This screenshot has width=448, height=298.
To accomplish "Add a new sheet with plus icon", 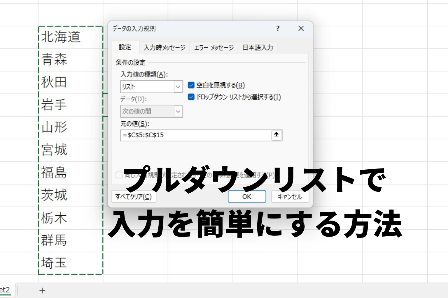I will [42, 290].
